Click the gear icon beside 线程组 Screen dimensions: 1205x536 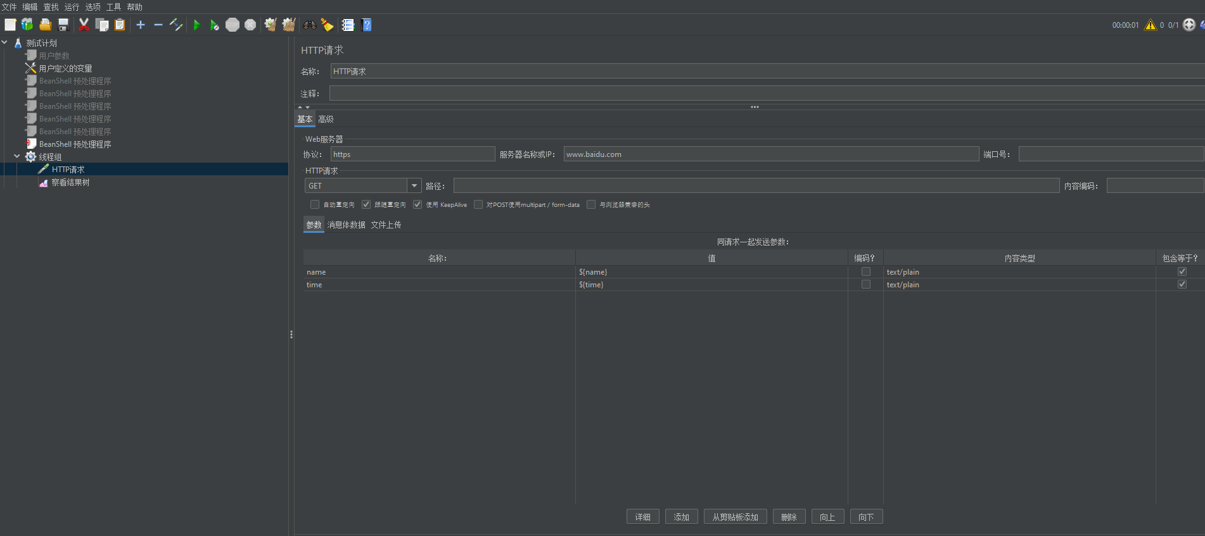[x=30, y=156]
